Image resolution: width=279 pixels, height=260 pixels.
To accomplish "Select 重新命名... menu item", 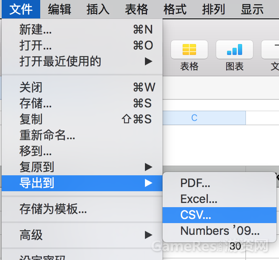I will point(82,135).
